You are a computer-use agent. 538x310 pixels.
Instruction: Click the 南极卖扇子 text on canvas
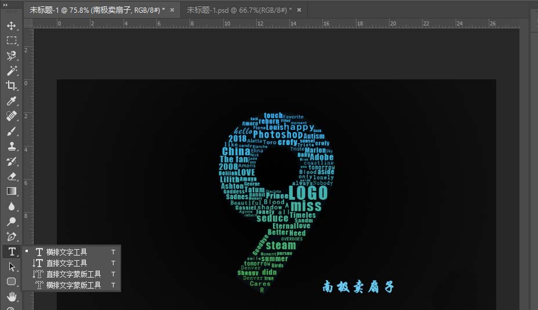[358, 287]
